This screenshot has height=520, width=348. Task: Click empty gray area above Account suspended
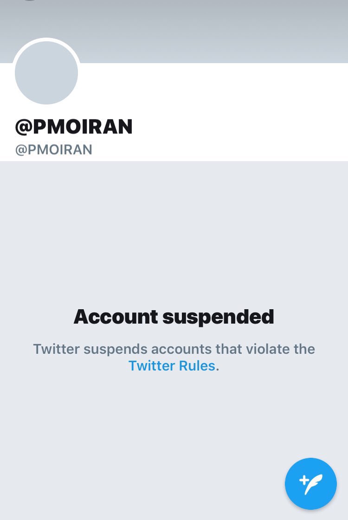174,232
